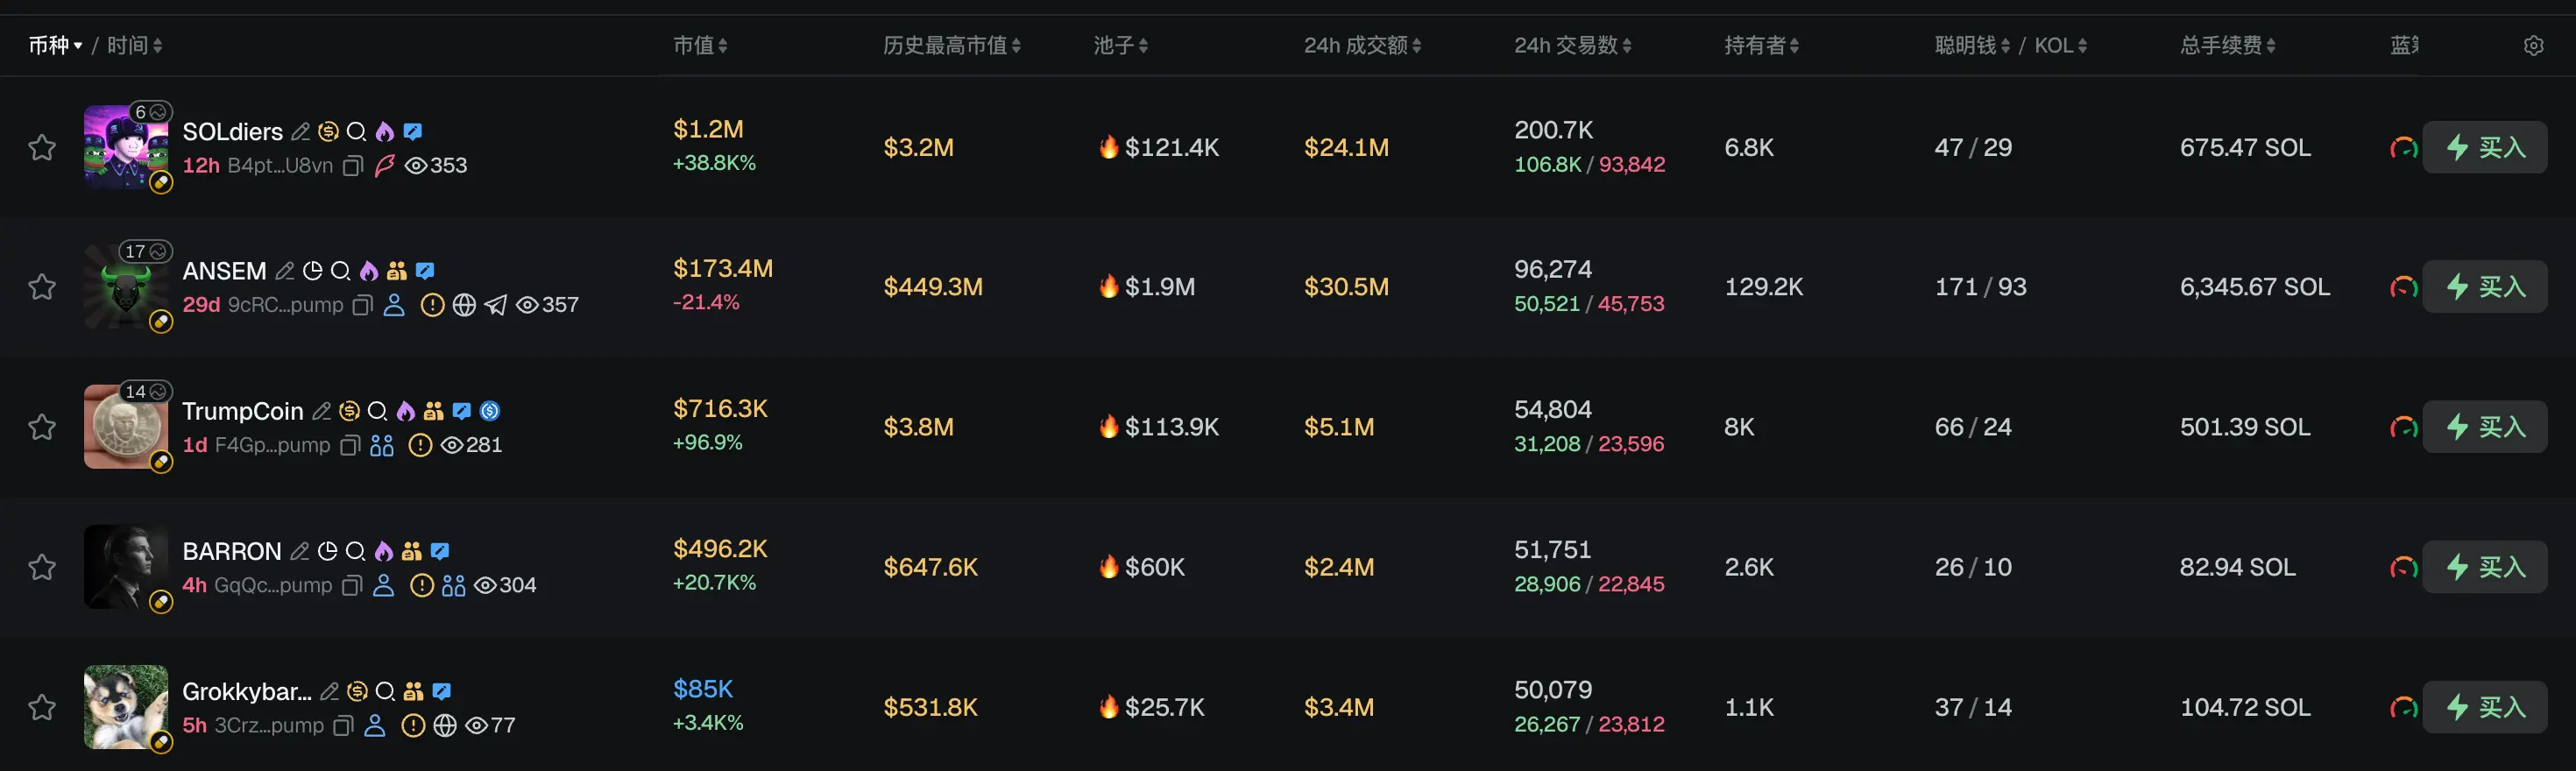Image resolution: width=2576 pixels, height=771 pixels.
Task: Buy TrumpCoin with 买入 button
Action: [2485, 427]
